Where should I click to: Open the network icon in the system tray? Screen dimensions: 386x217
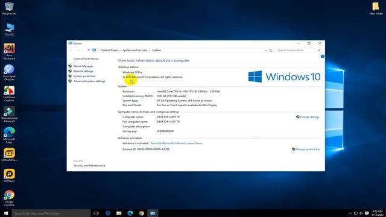pos(356,213)
